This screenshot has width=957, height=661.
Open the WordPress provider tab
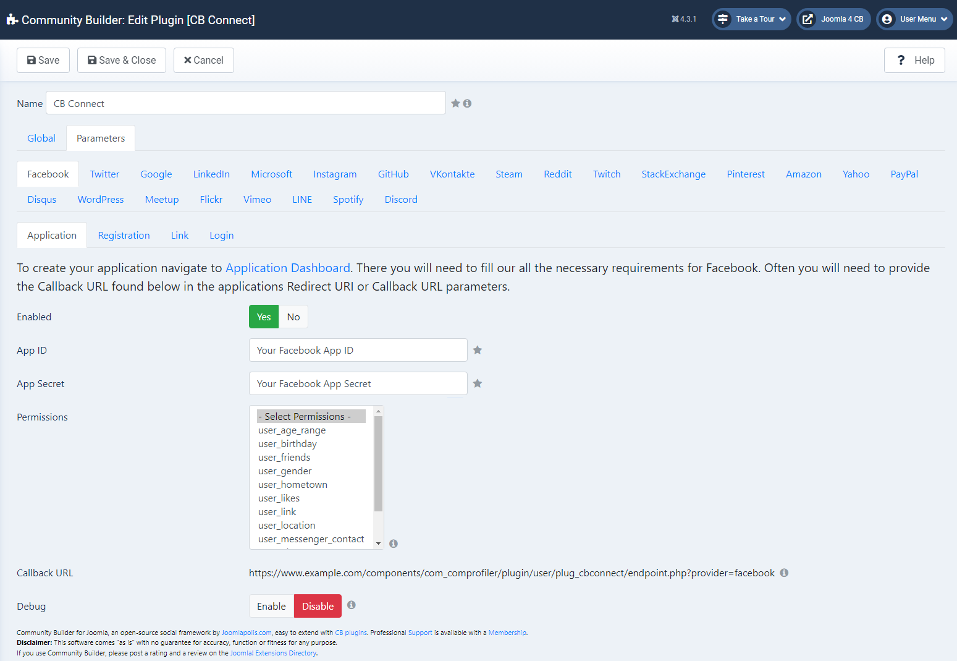pos(101,199)
